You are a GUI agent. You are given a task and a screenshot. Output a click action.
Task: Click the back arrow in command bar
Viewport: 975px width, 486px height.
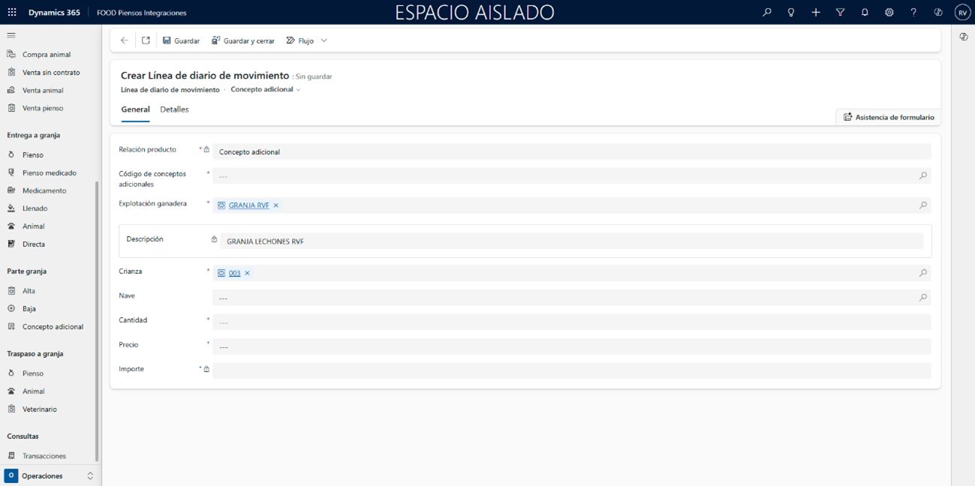(x=125, y=40)
